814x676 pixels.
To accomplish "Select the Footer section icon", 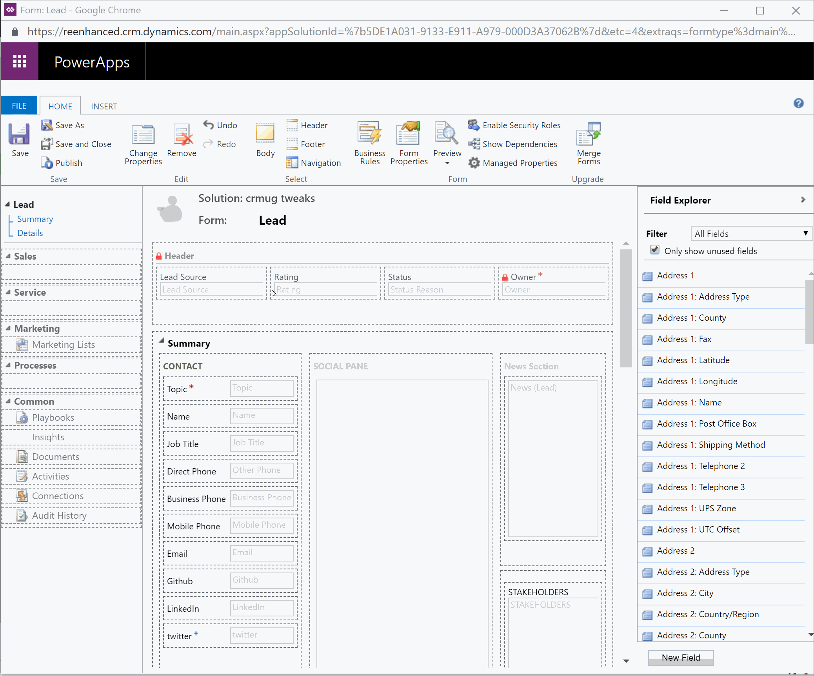I will [x=292, y=144].
